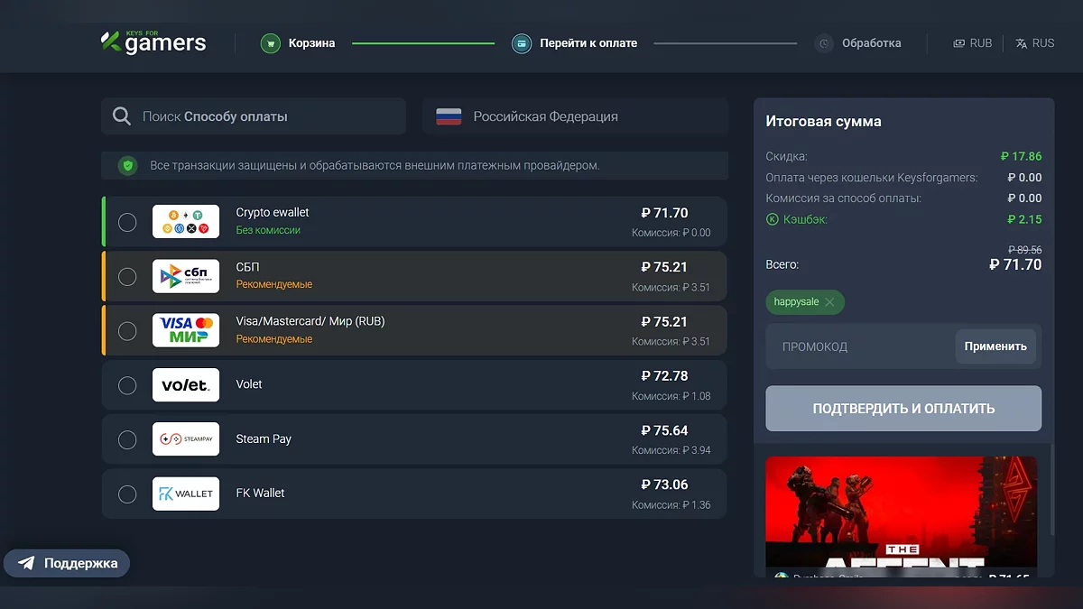Open the RUB currency selector

click(972, 43)
